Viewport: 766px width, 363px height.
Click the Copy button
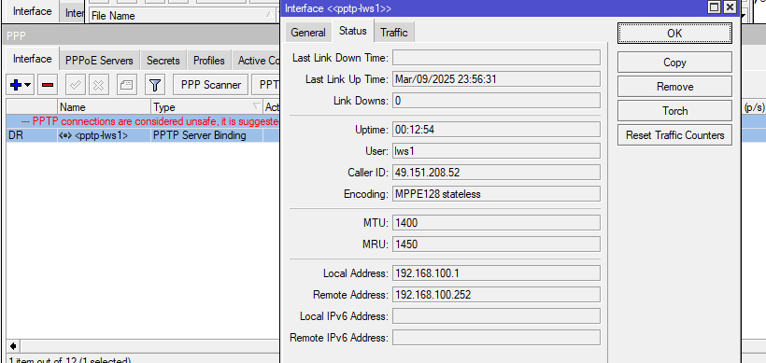tap(674, 62)
